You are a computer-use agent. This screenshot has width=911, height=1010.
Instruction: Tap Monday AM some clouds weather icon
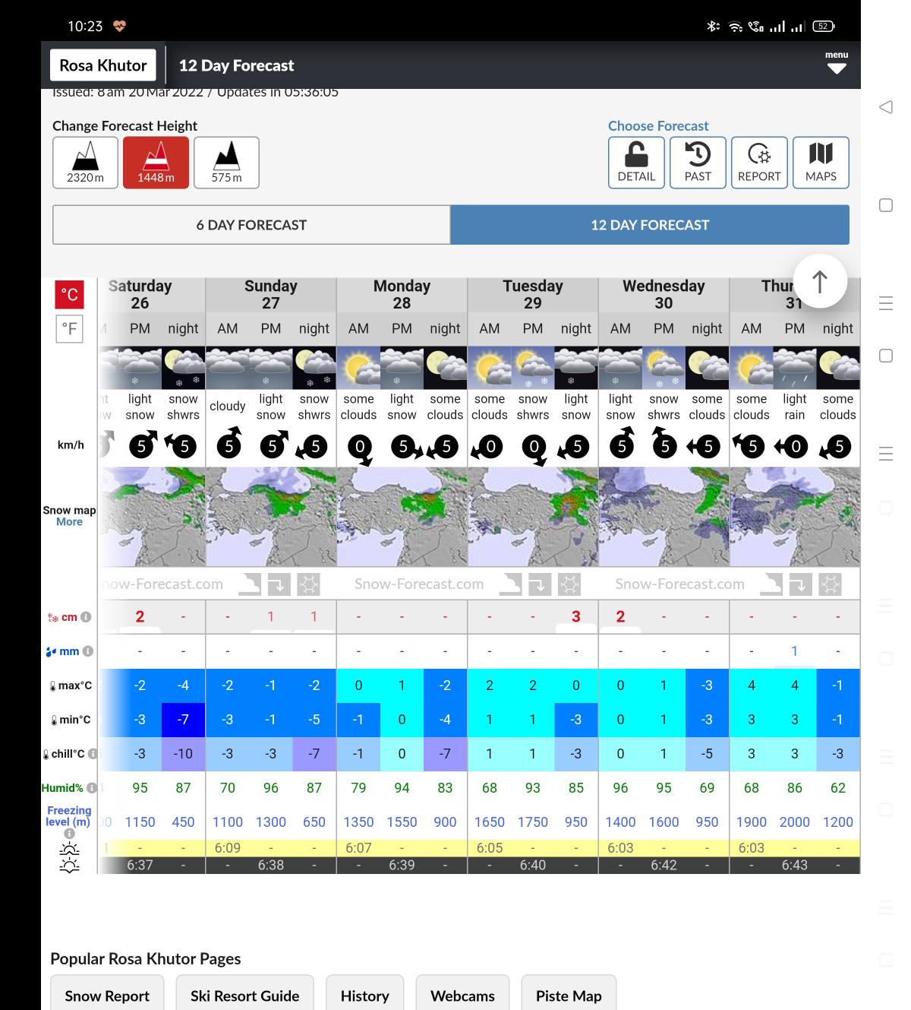point(358,368)
